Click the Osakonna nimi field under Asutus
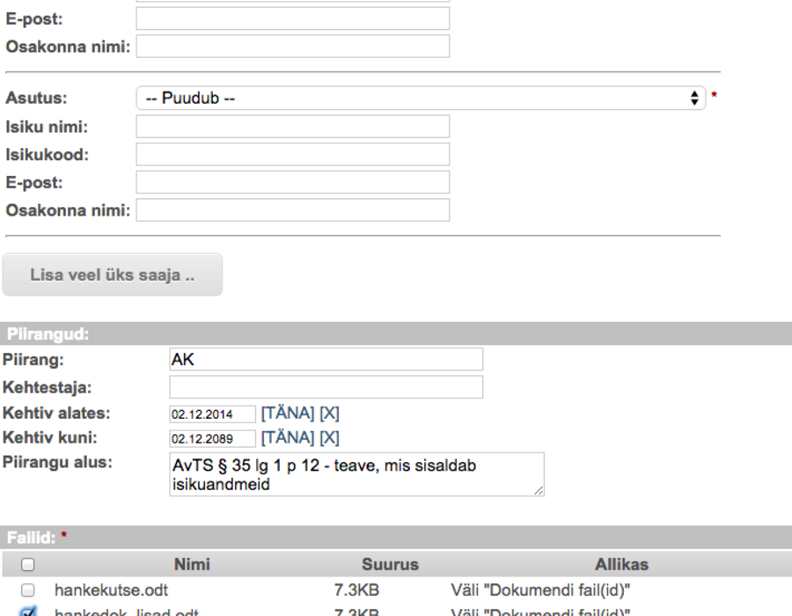 point(292,209)
